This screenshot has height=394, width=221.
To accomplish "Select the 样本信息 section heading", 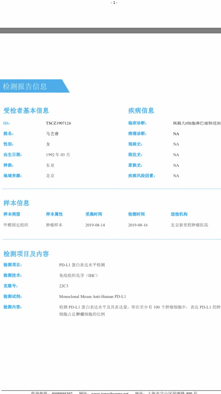I will [x=17, y=203].
